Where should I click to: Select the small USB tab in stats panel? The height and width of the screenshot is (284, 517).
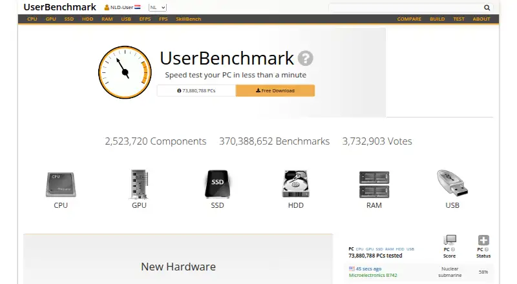point(410,249)
